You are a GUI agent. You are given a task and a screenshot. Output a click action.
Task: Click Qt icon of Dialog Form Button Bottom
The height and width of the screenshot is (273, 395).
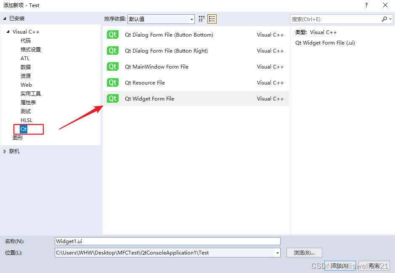[113, 34]
